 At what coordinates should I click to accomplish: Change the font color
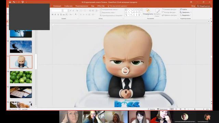[76, 14]
